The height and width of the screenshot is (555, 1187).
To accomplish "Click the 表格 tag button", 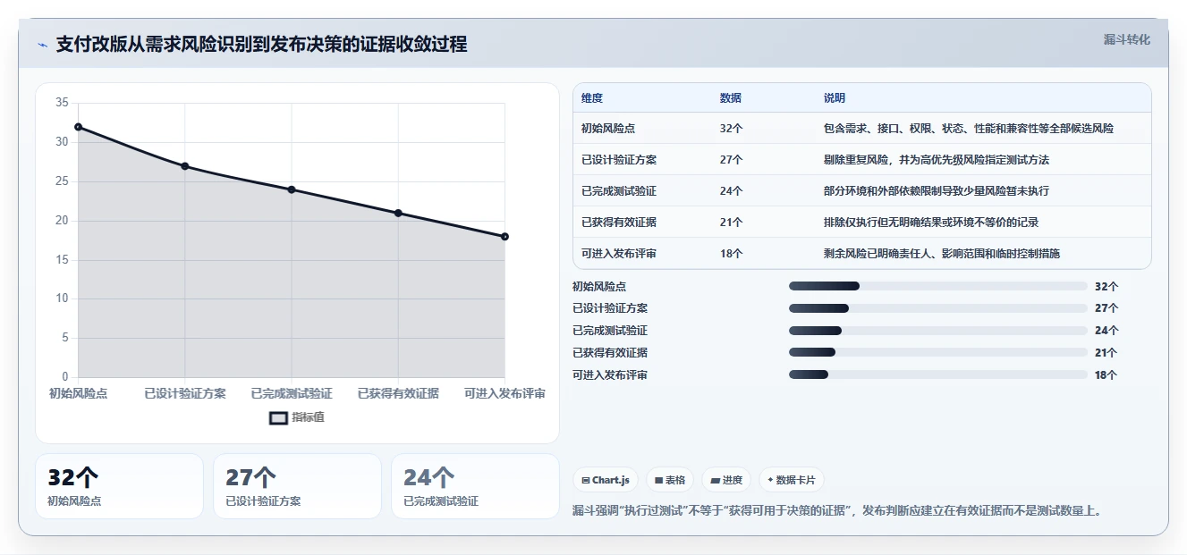I will click(670, 480).
